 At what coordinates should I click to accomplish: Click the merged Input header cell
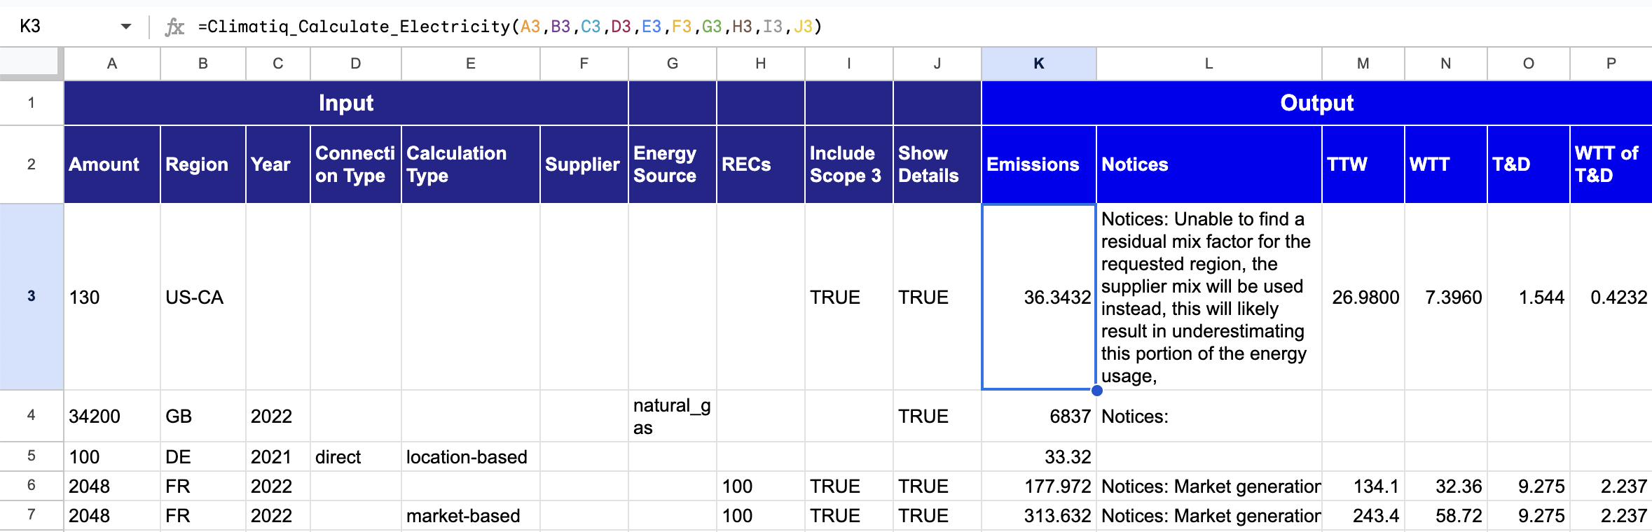(346, 103)
